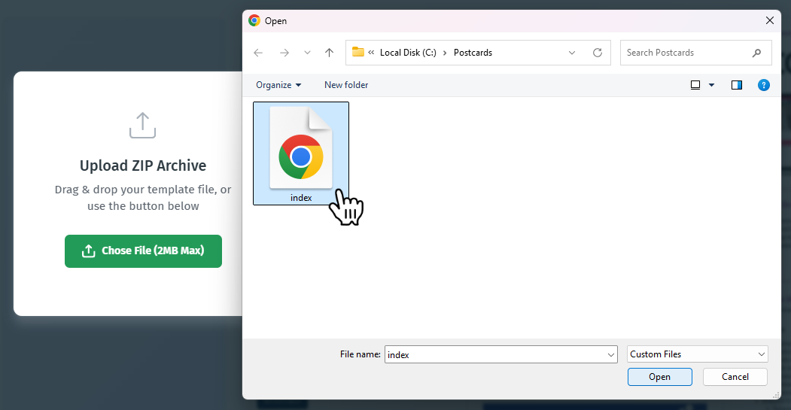The height and width of the screenshot is (410, 791).
Task: Expand breadcrumb arrow after Local Disk (C:)
Action: point(445,53)
